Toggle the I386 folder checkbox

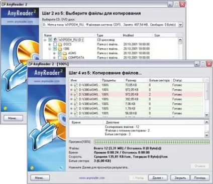(55, 49)
